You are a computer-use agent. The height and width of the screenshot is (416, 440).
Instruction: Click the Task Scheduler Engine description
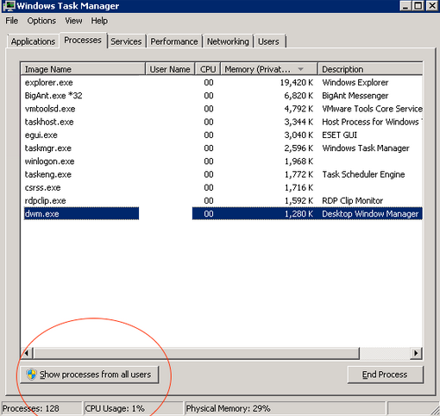[363, 174]
